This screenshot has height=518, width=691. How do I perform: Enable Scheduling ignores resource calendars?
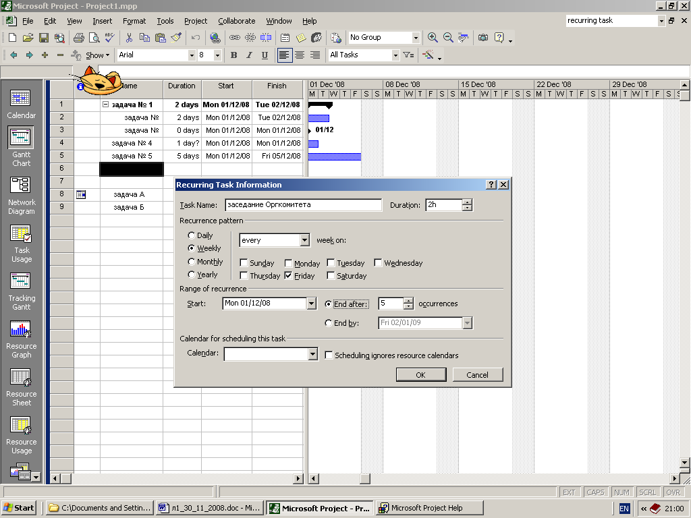click(x=329, y=355)
